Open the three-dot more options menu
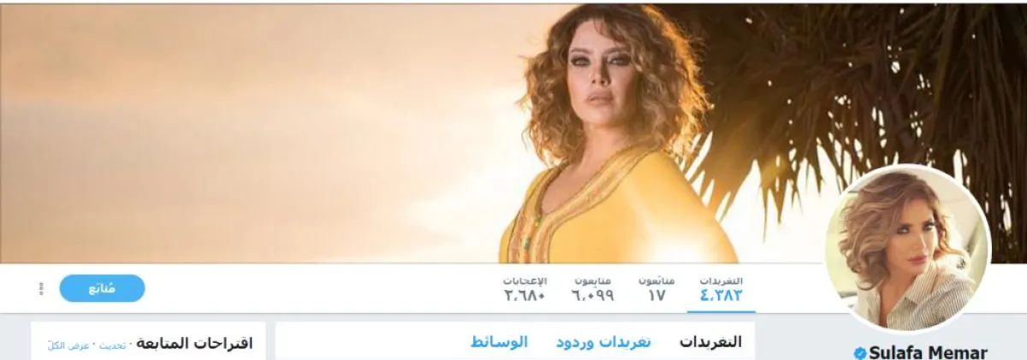 point(41,289)
